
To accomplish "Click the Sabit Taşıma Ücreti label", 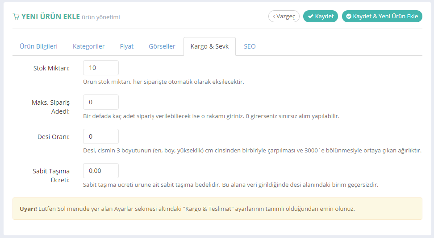I will (x=51, y=175).
